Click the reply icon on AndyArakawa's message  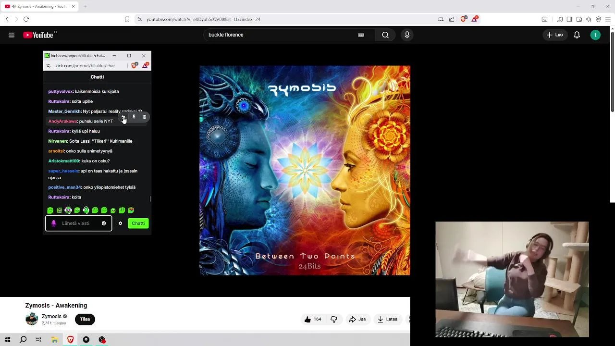[123, 117]
